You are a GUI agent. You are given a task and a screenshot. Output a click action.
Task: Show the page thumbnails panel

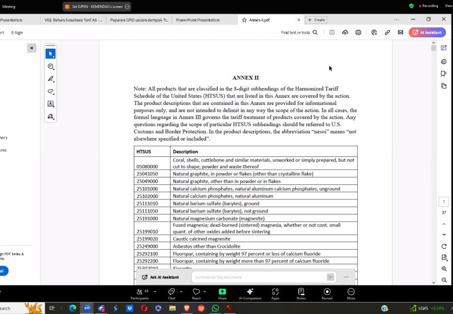coord(444,86)
